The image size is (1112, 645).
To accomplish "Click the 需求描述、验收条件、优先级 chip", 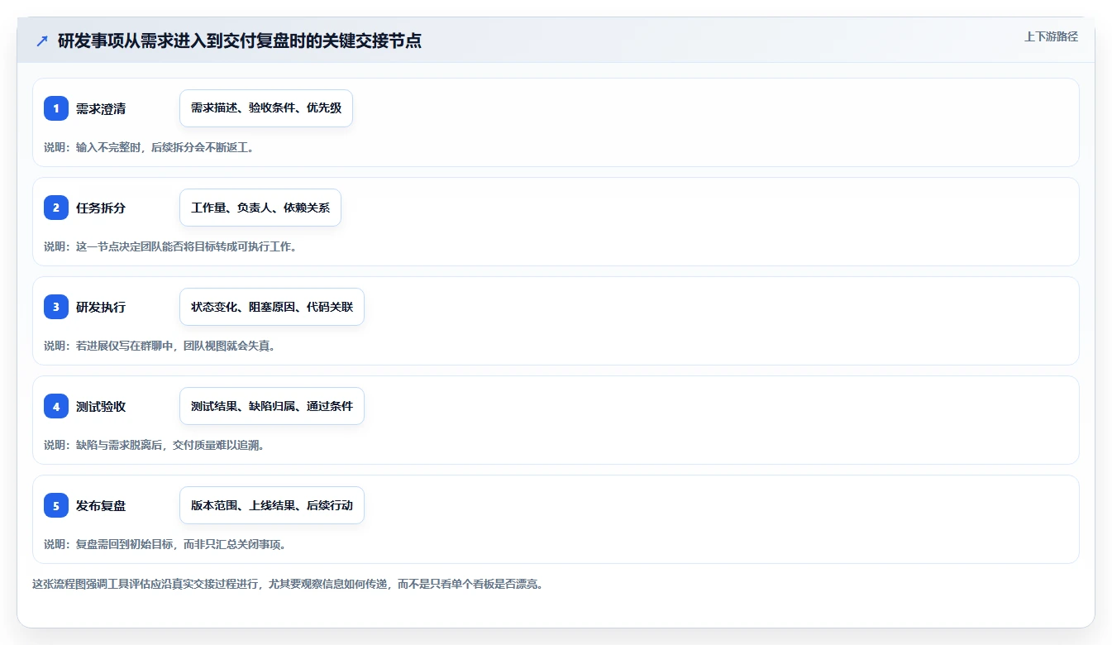I will coord(266,108).
